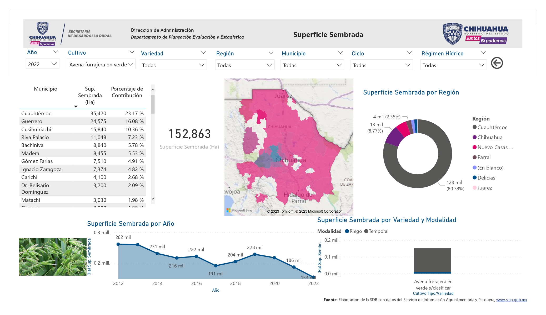Collapse the Año slicer header chevron
Screen dimensions: 546x315
56,52
